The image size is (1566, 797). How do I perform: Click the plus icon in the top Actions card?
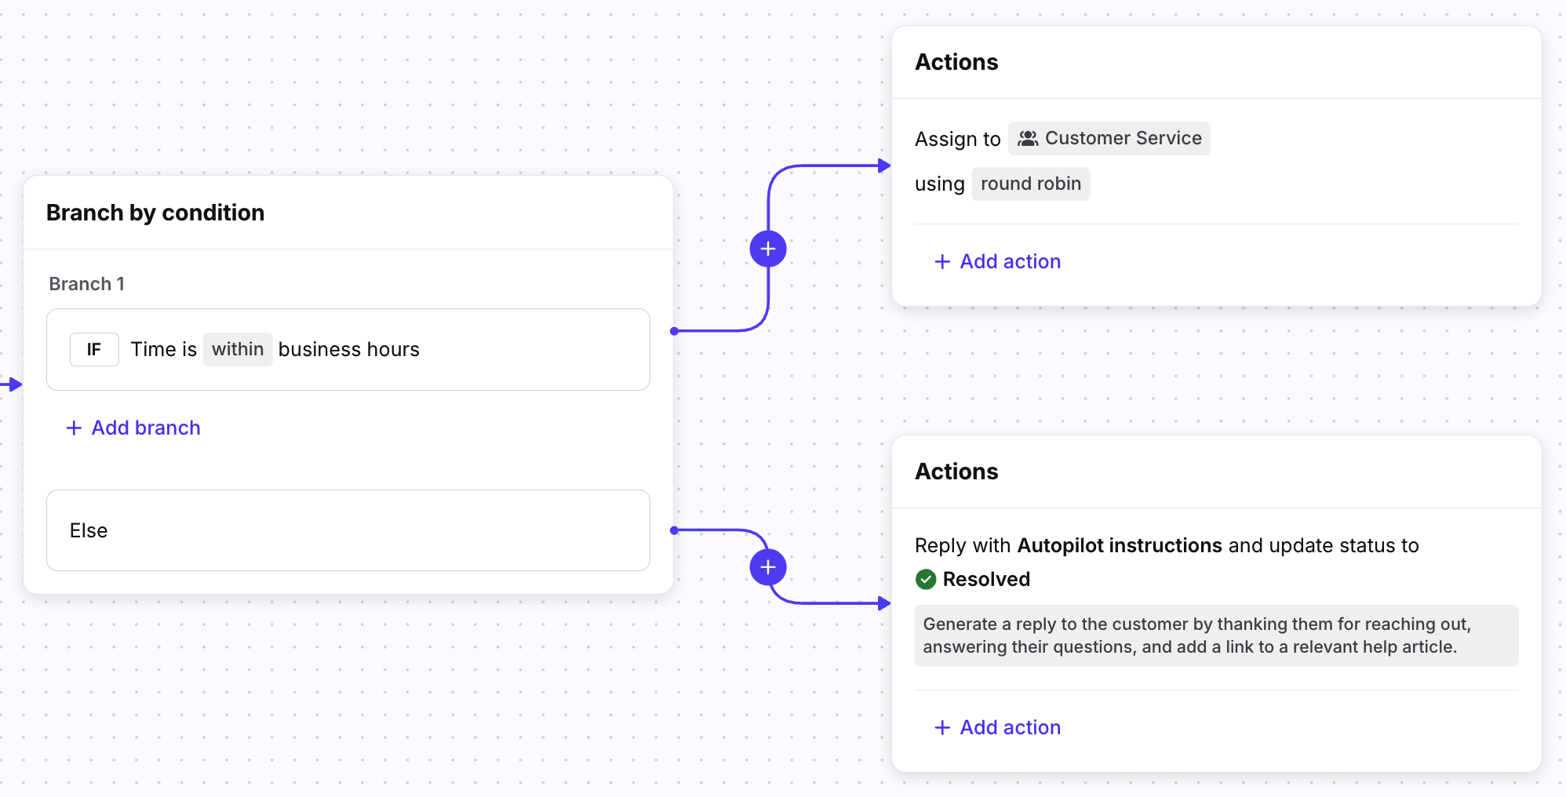(942, 262)
